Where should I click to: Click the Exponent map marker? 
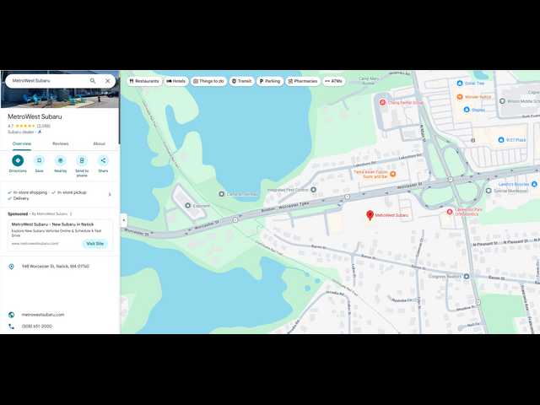[187, 206]
